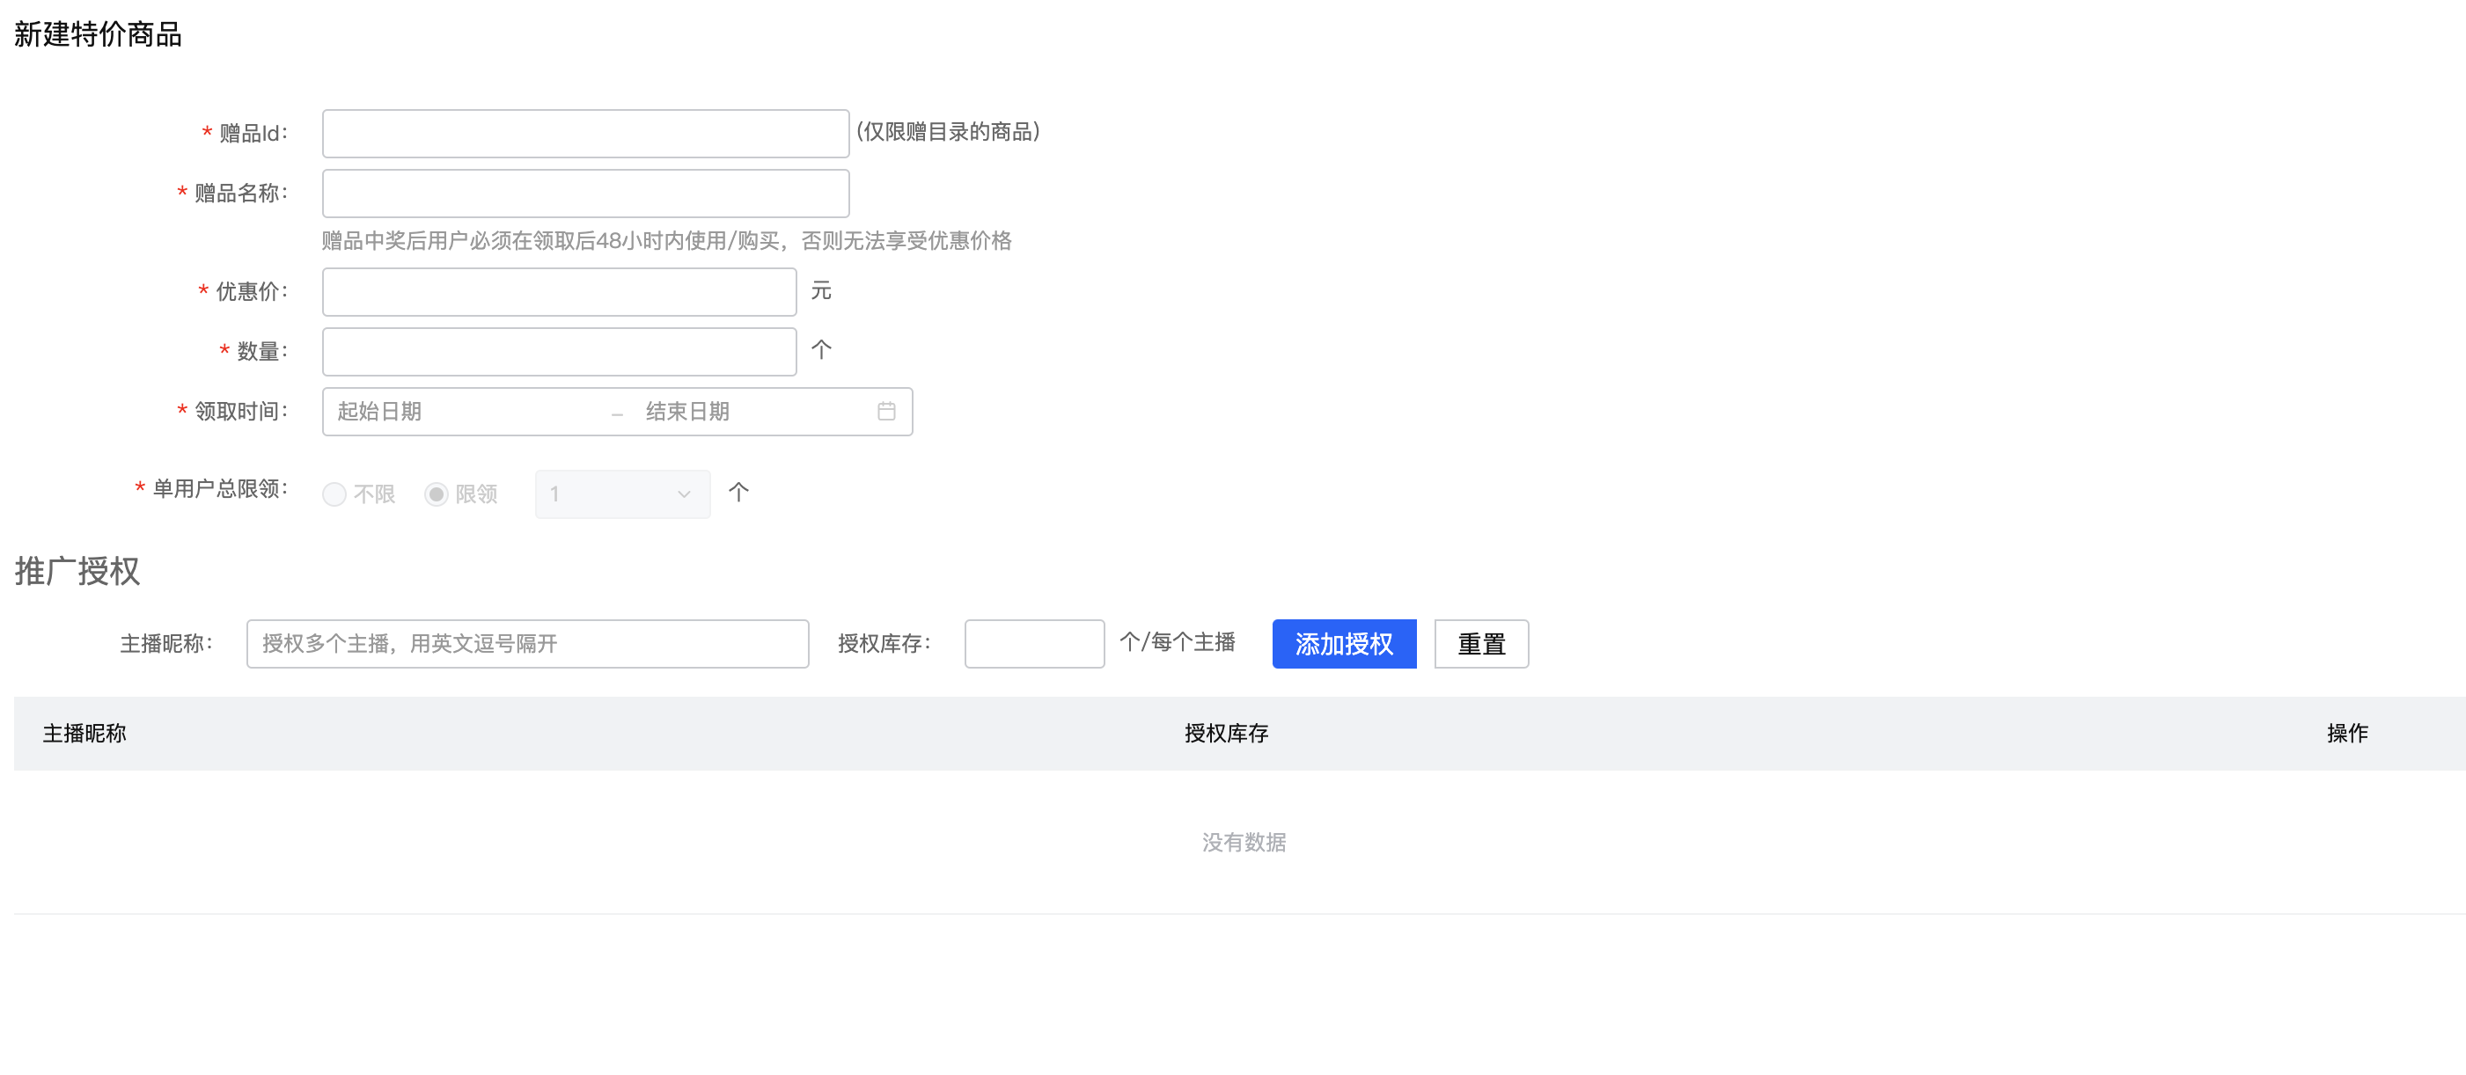Screen dimensions: 2466x1075
Task: Click the 推广授权 section heading
Action: pyautogui.click(x=77, y=572)
